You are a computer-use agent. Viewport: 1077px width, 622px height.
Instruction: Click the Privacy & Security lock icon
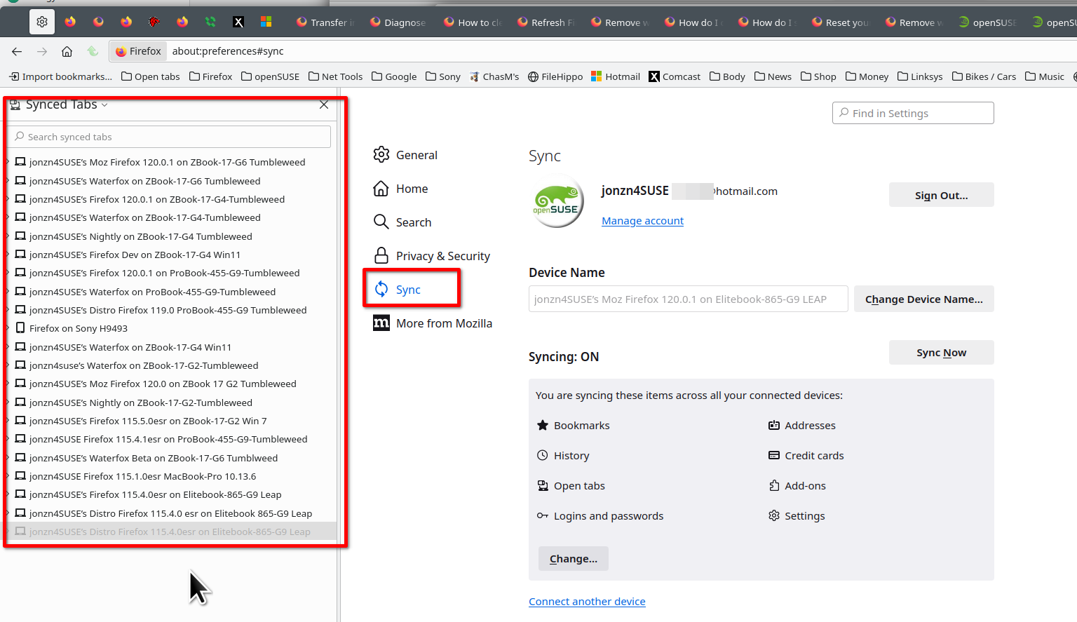381,255
